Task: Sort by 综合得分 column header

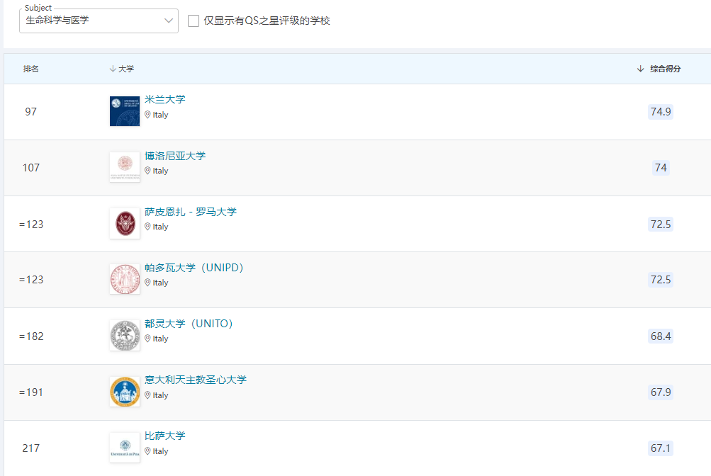Action: [665, 69]
